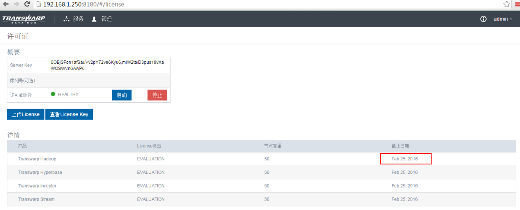Click the 截止日期 column header
520x210 pixels.
click(x=400, y=146)
